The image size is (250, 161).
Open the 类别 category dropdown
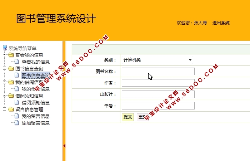[x=157, y=60]
